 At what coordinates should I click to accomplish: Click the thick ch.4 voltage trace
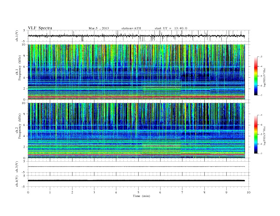(136, 181)
